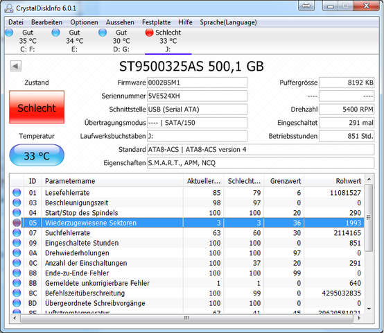Click raw value 2114165
Image resolution: width=384 pixels, height=333 pixels.
pyautogui.click(x=347, y=233)
